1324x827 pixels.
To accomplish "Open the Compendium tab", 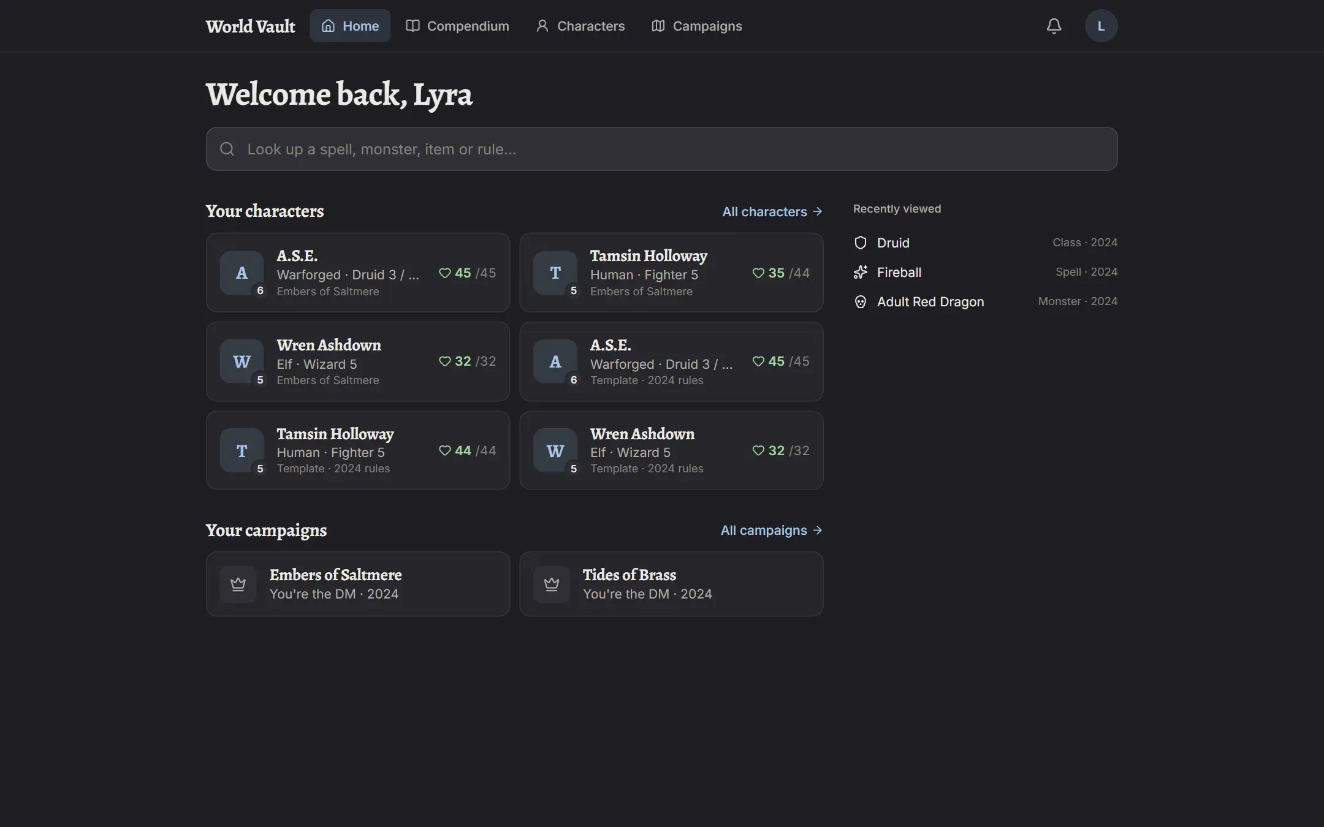I will point(457,26).
